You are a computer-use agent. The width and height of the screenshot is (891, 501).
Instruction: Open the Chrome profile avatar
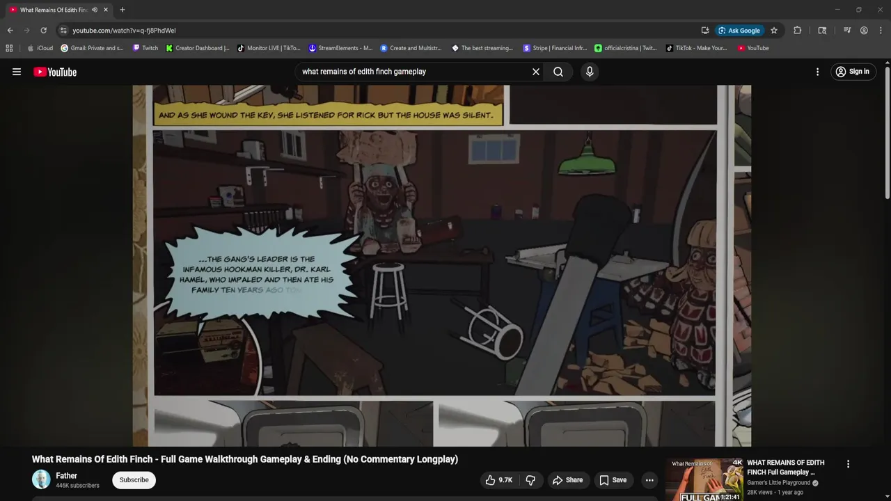[864, 31]
